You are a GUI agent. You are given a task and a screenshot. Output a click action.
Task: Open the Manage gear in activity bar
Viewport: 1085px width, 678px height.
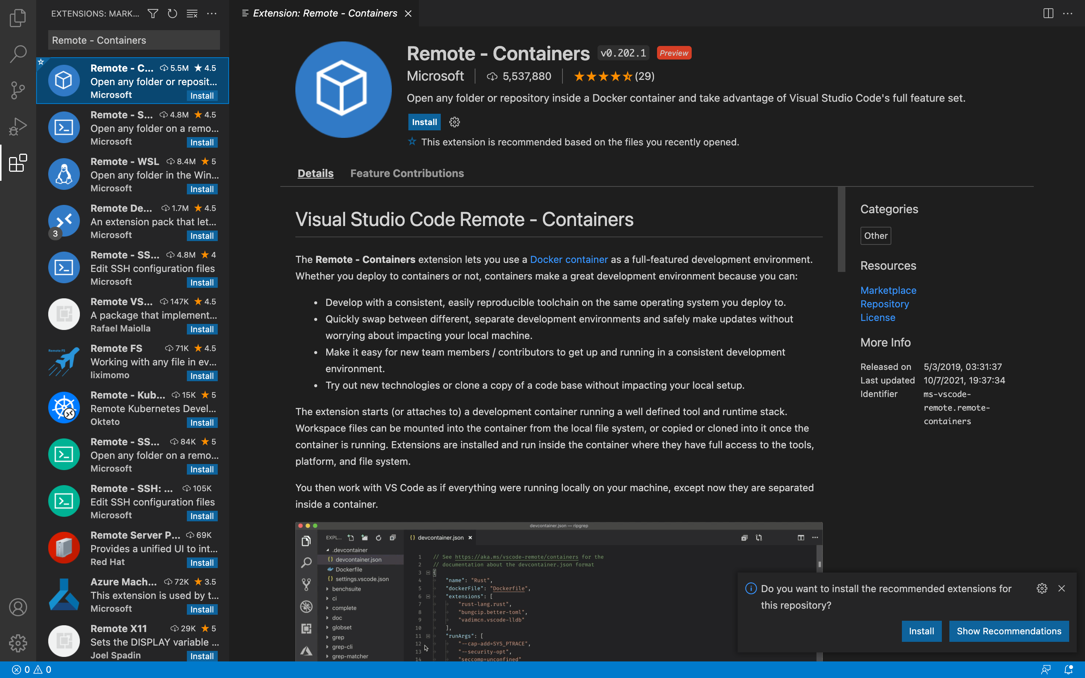coord(18,643)
